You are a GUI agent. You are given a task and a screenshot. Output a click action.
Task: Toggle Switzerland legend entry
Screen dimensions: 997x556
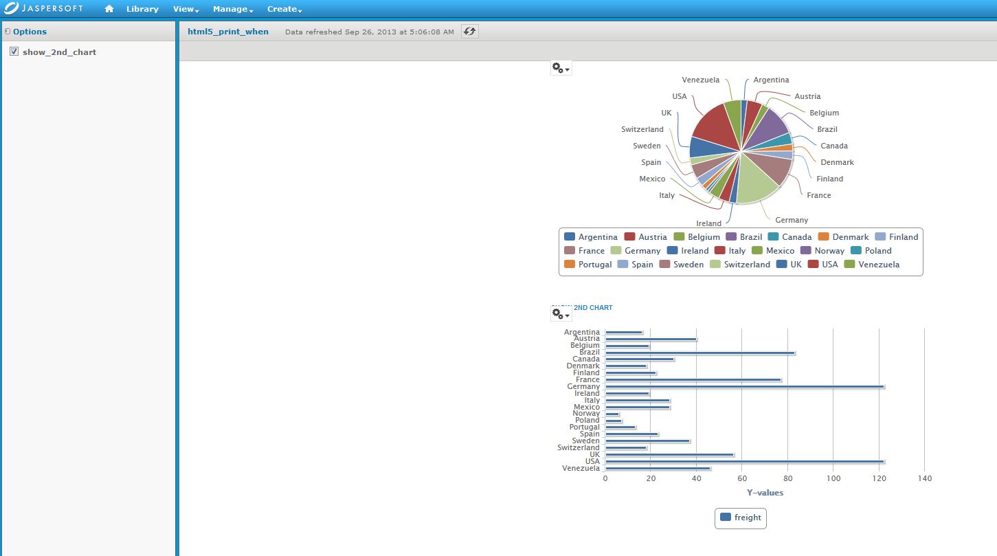pos(740,264)
